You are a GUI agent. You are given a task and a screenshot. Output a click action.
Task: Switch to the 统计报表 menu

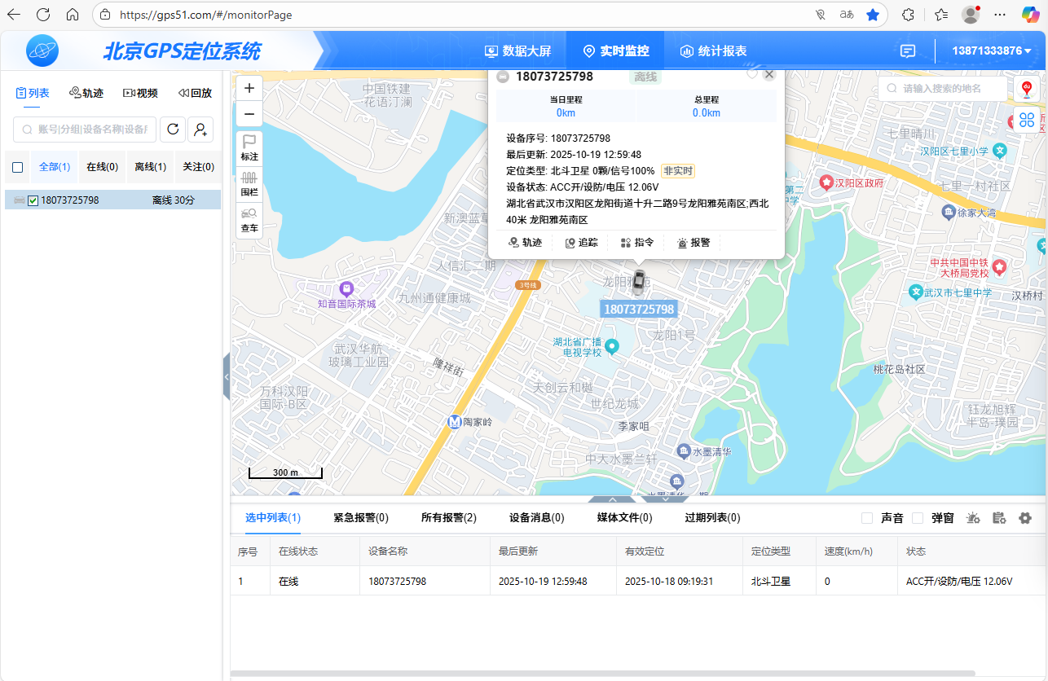pos(713,51)
